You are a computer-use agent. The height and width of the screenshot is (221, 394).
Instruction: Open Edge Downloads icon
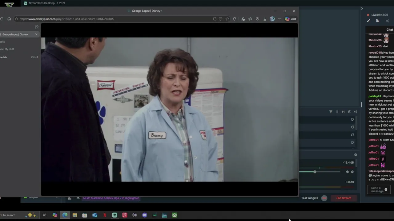[265, 19]
